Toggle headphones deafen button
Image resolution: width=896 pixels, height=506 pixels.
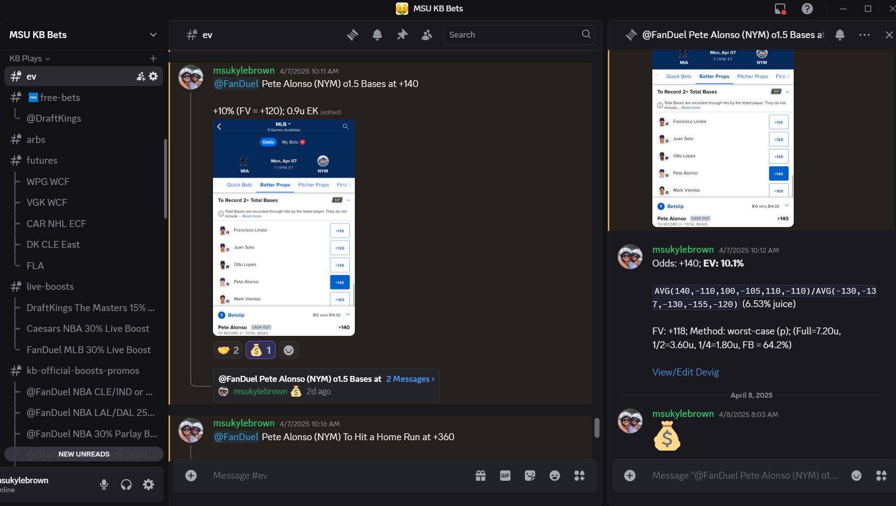point(126,485)
